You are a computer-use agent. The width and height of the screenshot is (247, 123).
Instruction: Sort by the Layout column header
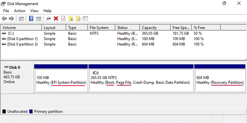[54, 28]
